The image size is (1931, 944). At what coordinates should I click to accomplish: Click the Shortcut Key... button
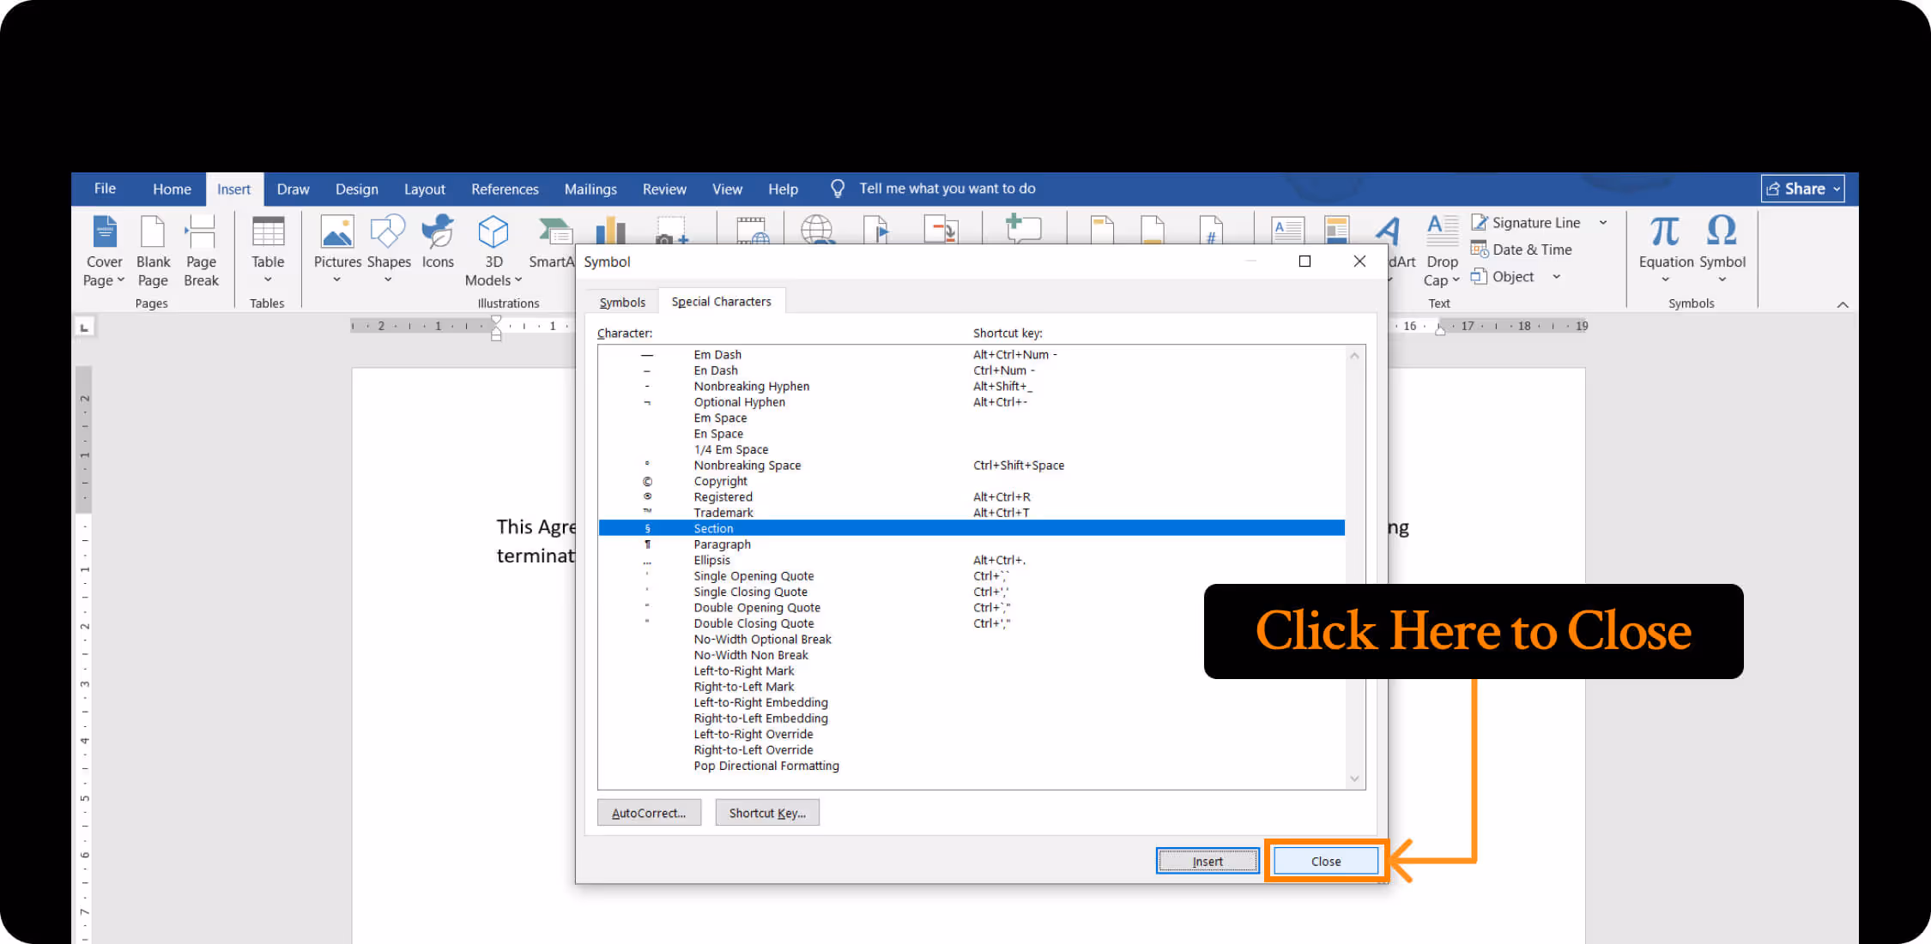point(767,813)
